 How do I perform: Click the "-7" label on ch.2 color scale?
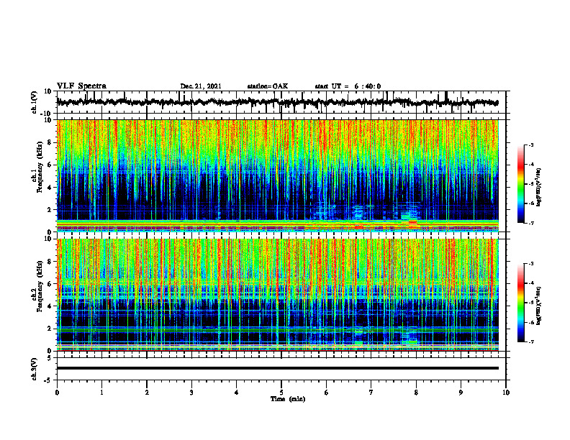coord(531,342)
